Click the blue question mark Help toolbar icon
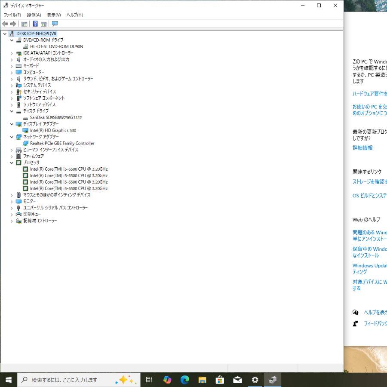 pyautogui.click(x=35, y=24)
